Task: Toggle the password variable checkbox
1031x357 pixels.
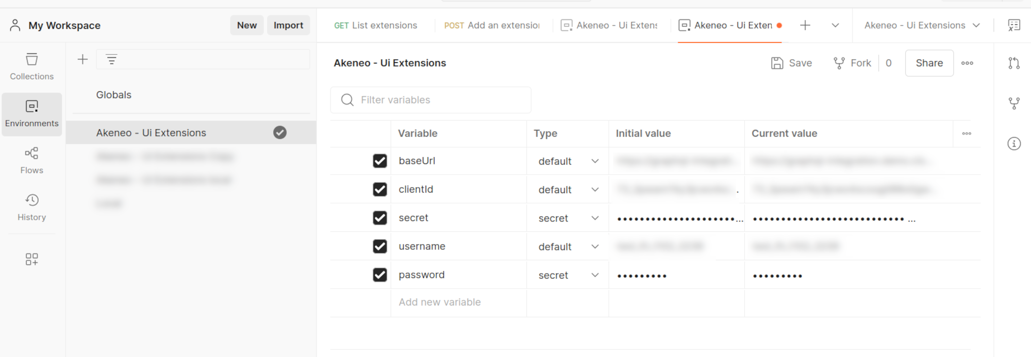Action: tap(380, 275)
